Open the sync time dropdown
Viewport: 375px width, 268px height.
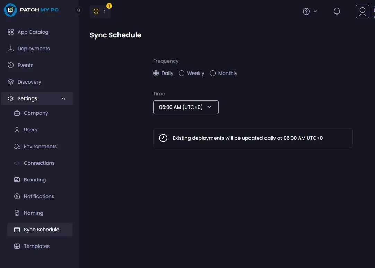point(186,107)
